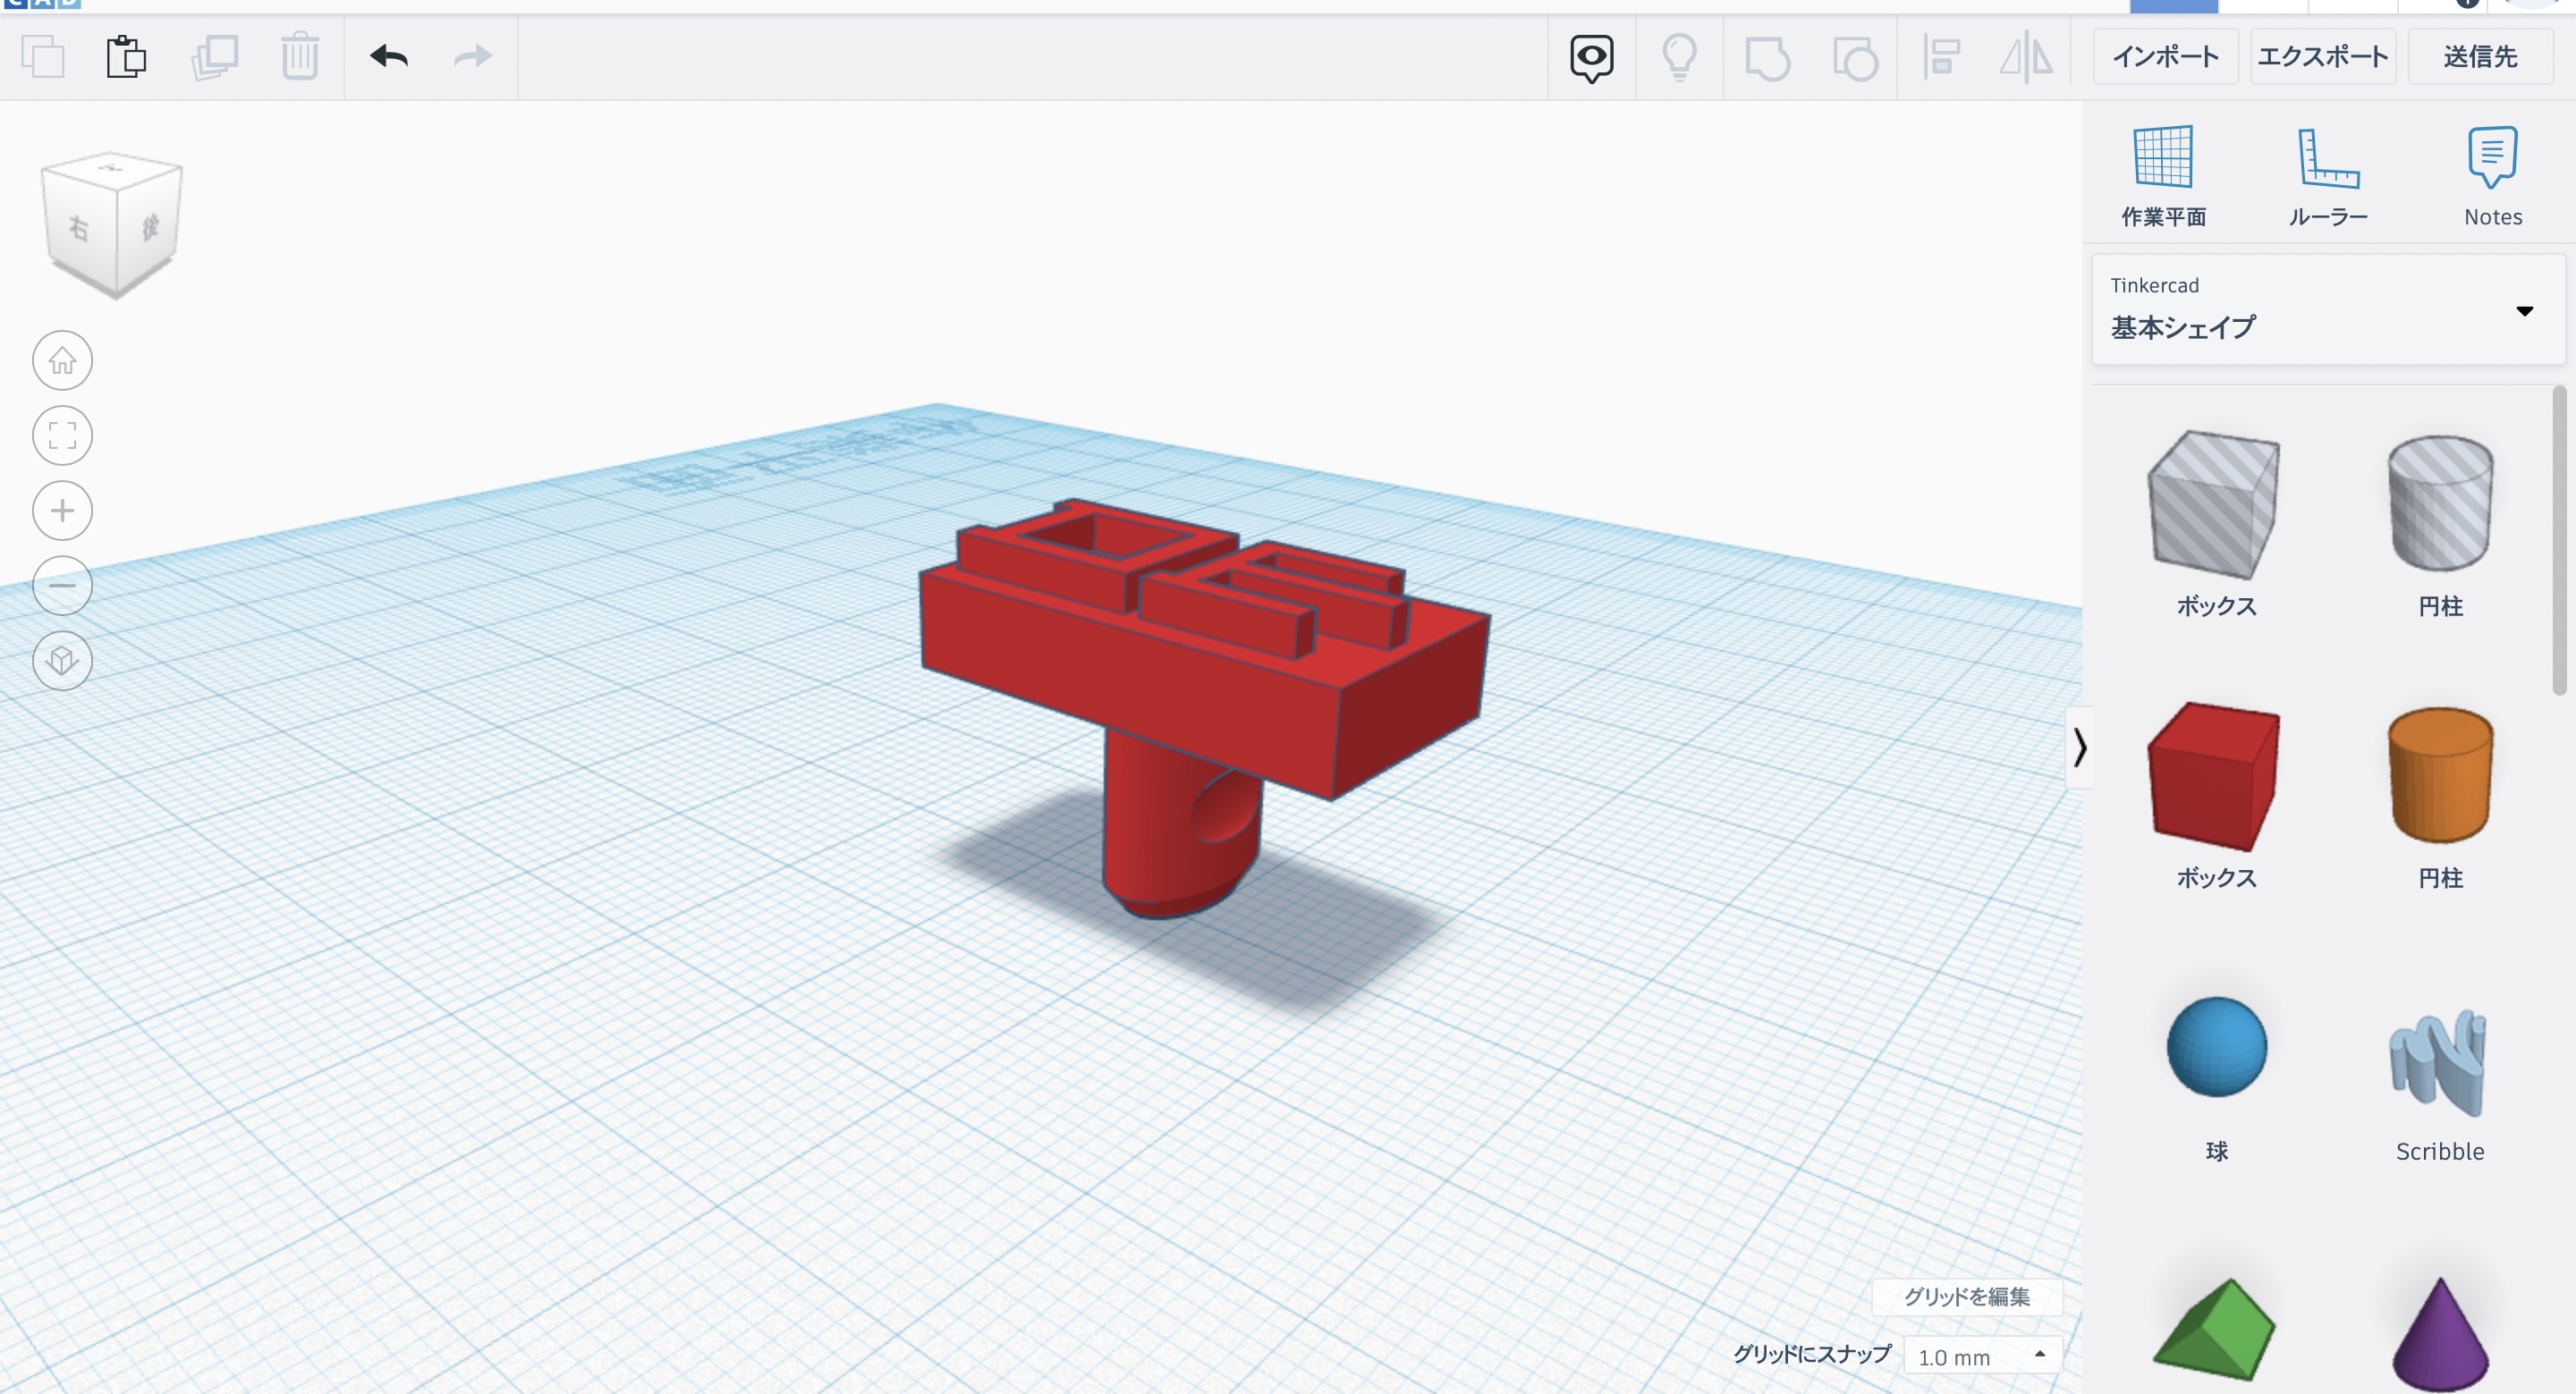The height and width of the screenshot is (1394, 2576).
Task: Click the Copy icon in toolbar
Action: click(43, 56)
